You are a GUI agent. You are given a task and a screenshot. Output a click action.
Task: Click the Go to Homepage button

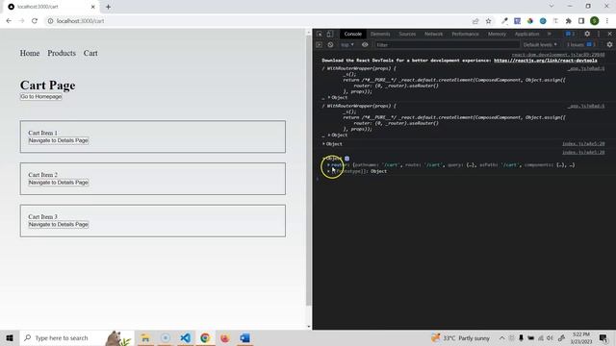click(40, 96)
